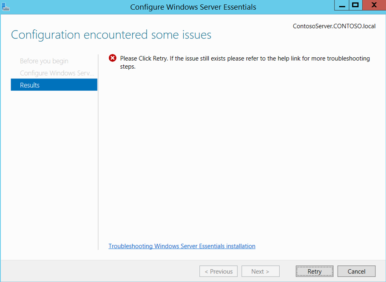Click the Please Click Retry error message

coord(245,62)
